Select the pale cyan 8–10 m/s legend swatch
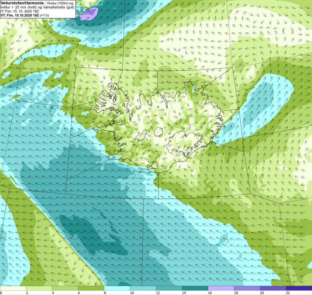Image resolution: width=312 pixels, height=295 pixels. [x=117, y=288]
